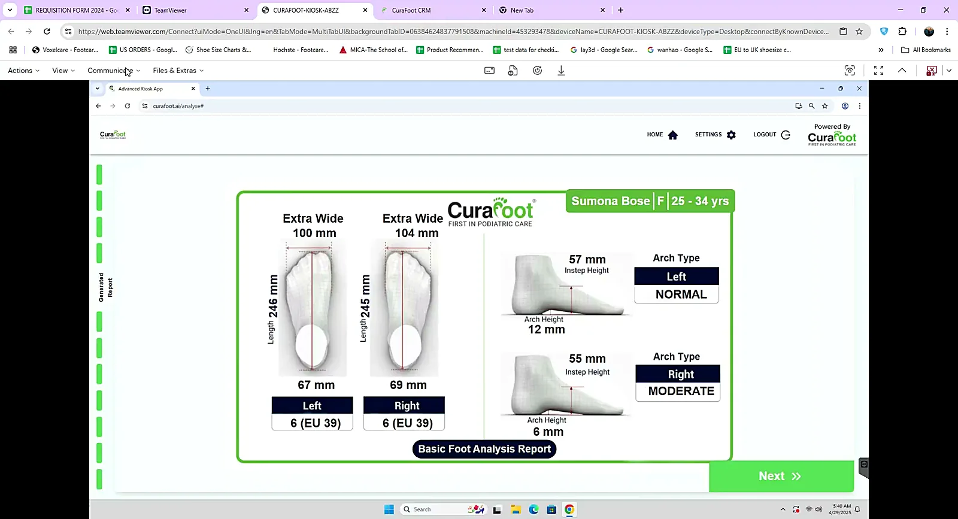The width and height of the screenshot is (958, 519).
Task: Reload the remote kiosk browser page
Action: coord(128,106)
